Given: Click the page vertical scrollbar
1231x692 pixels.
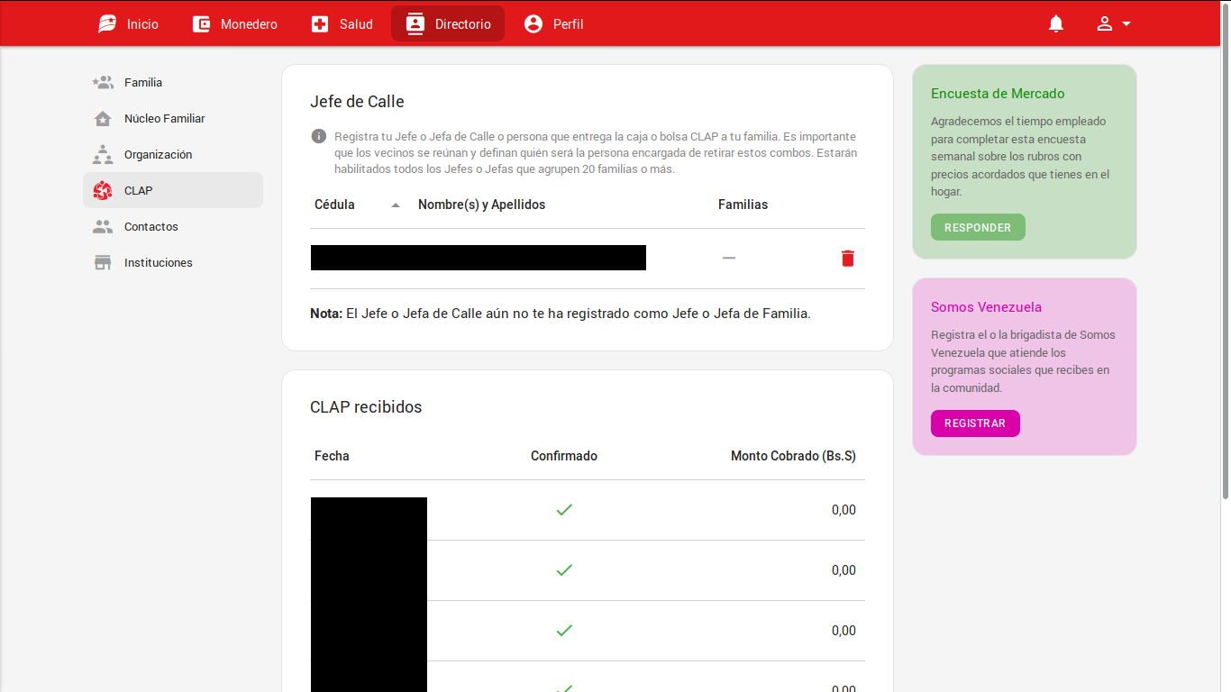Looking at the screenshot, I should 1226,270.
